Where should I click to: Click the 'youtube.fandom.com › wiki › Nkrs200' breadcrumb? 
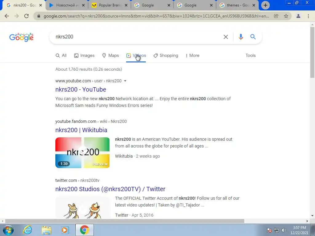click(91, 121)
